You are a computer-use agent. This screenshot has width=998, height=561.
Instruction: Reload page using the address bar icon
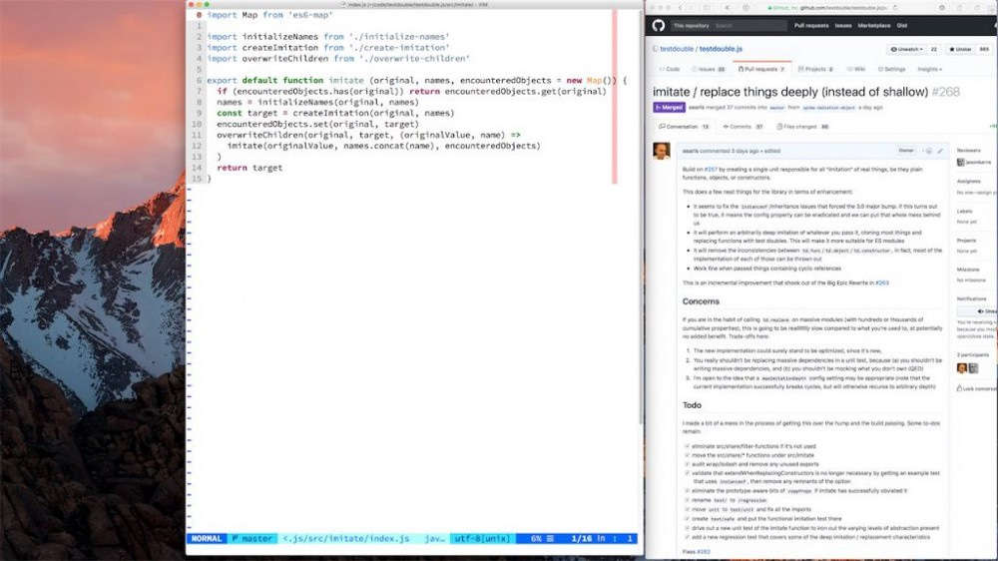coord(895,8)
